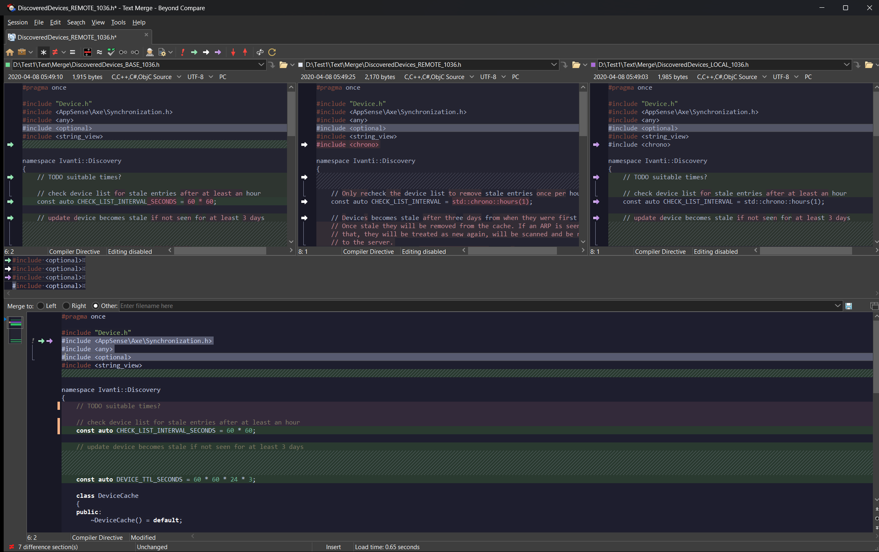Toggle Show Same equals filter
The height and width of the screenshot is (552, 879).
73,52
